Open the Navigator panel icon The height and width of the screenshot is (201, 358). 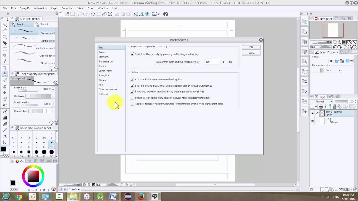click(x=316, y=19)
